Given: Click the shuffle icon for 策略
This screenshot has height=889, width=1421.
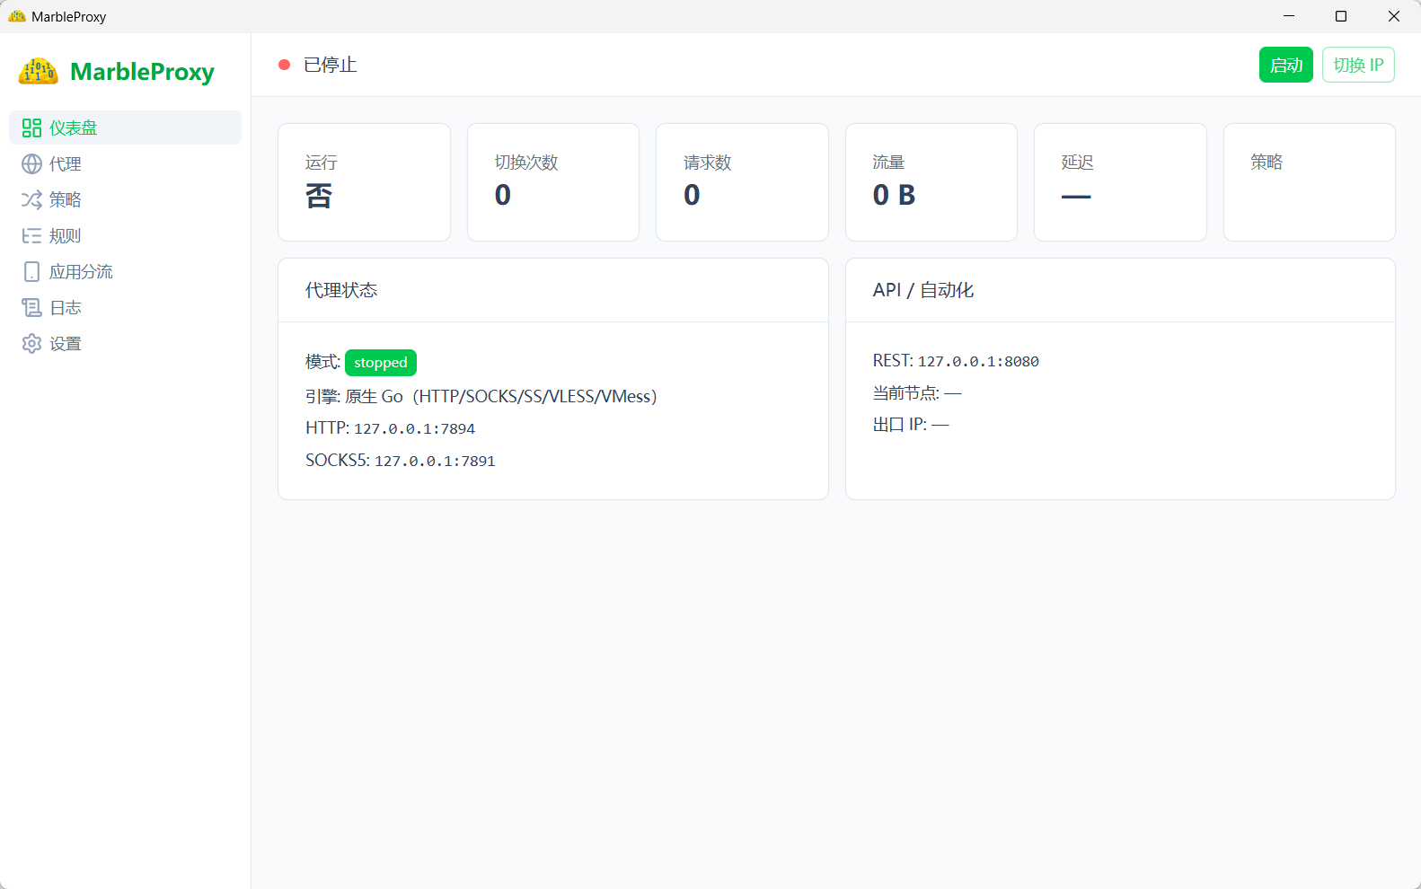Looking at the screenshot, I should coord(31,199).
